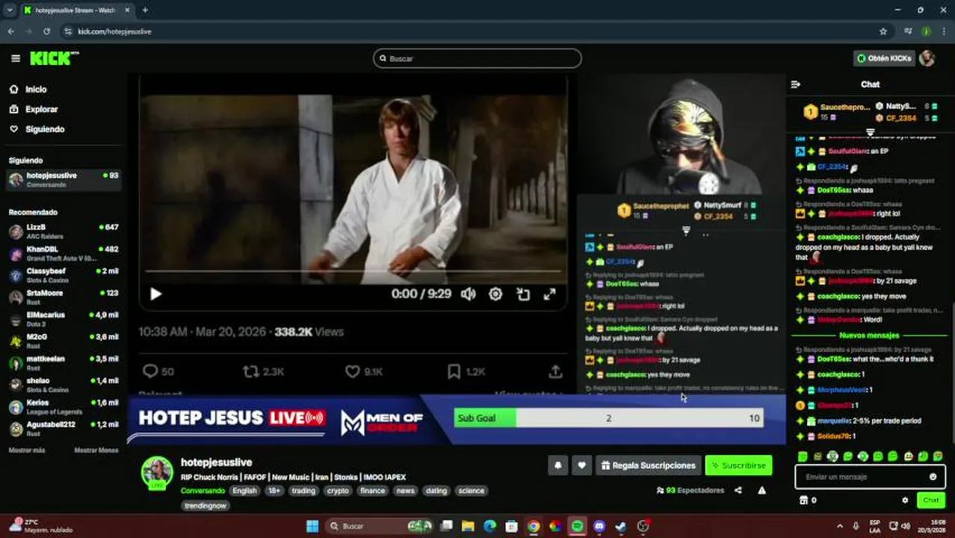The height and width of the screenshot is (538, 955).
Task: Select hotepjesuslive in the following list
Action: click(64, 179)
